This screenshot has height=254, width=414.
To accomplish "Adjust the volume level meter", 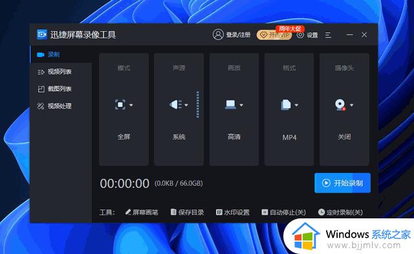I will point(198,104).
